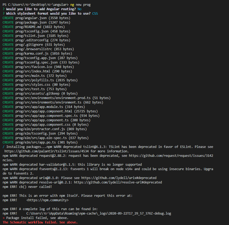
Task: Open the lydell/urix deprecated GitHub link
Action: click(x=119, y=178)
